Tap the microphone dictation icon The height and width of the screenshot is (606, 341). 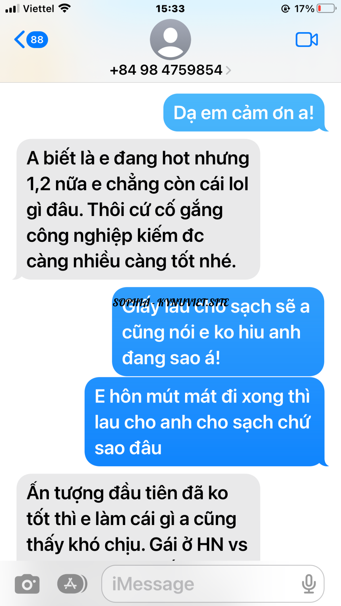(309, 584)
